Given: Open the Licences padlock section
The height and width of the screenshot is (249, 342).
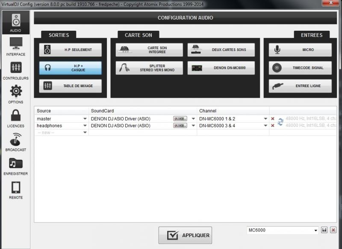Looking at the screenshot, I should click(x=16, y=118).
